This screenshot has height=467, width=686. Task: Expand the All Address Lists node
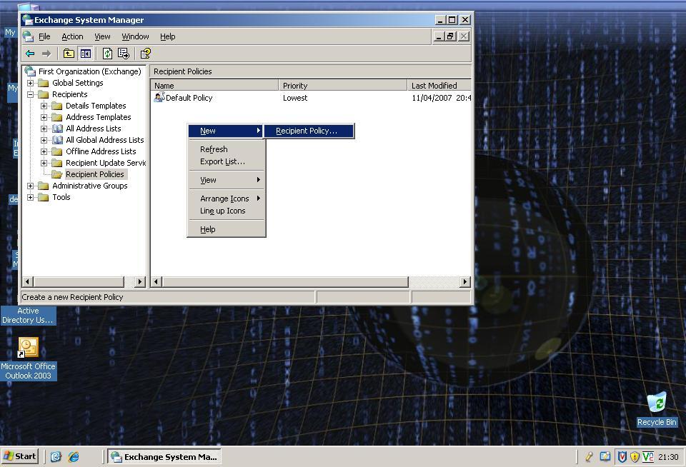tap(44, 129)
